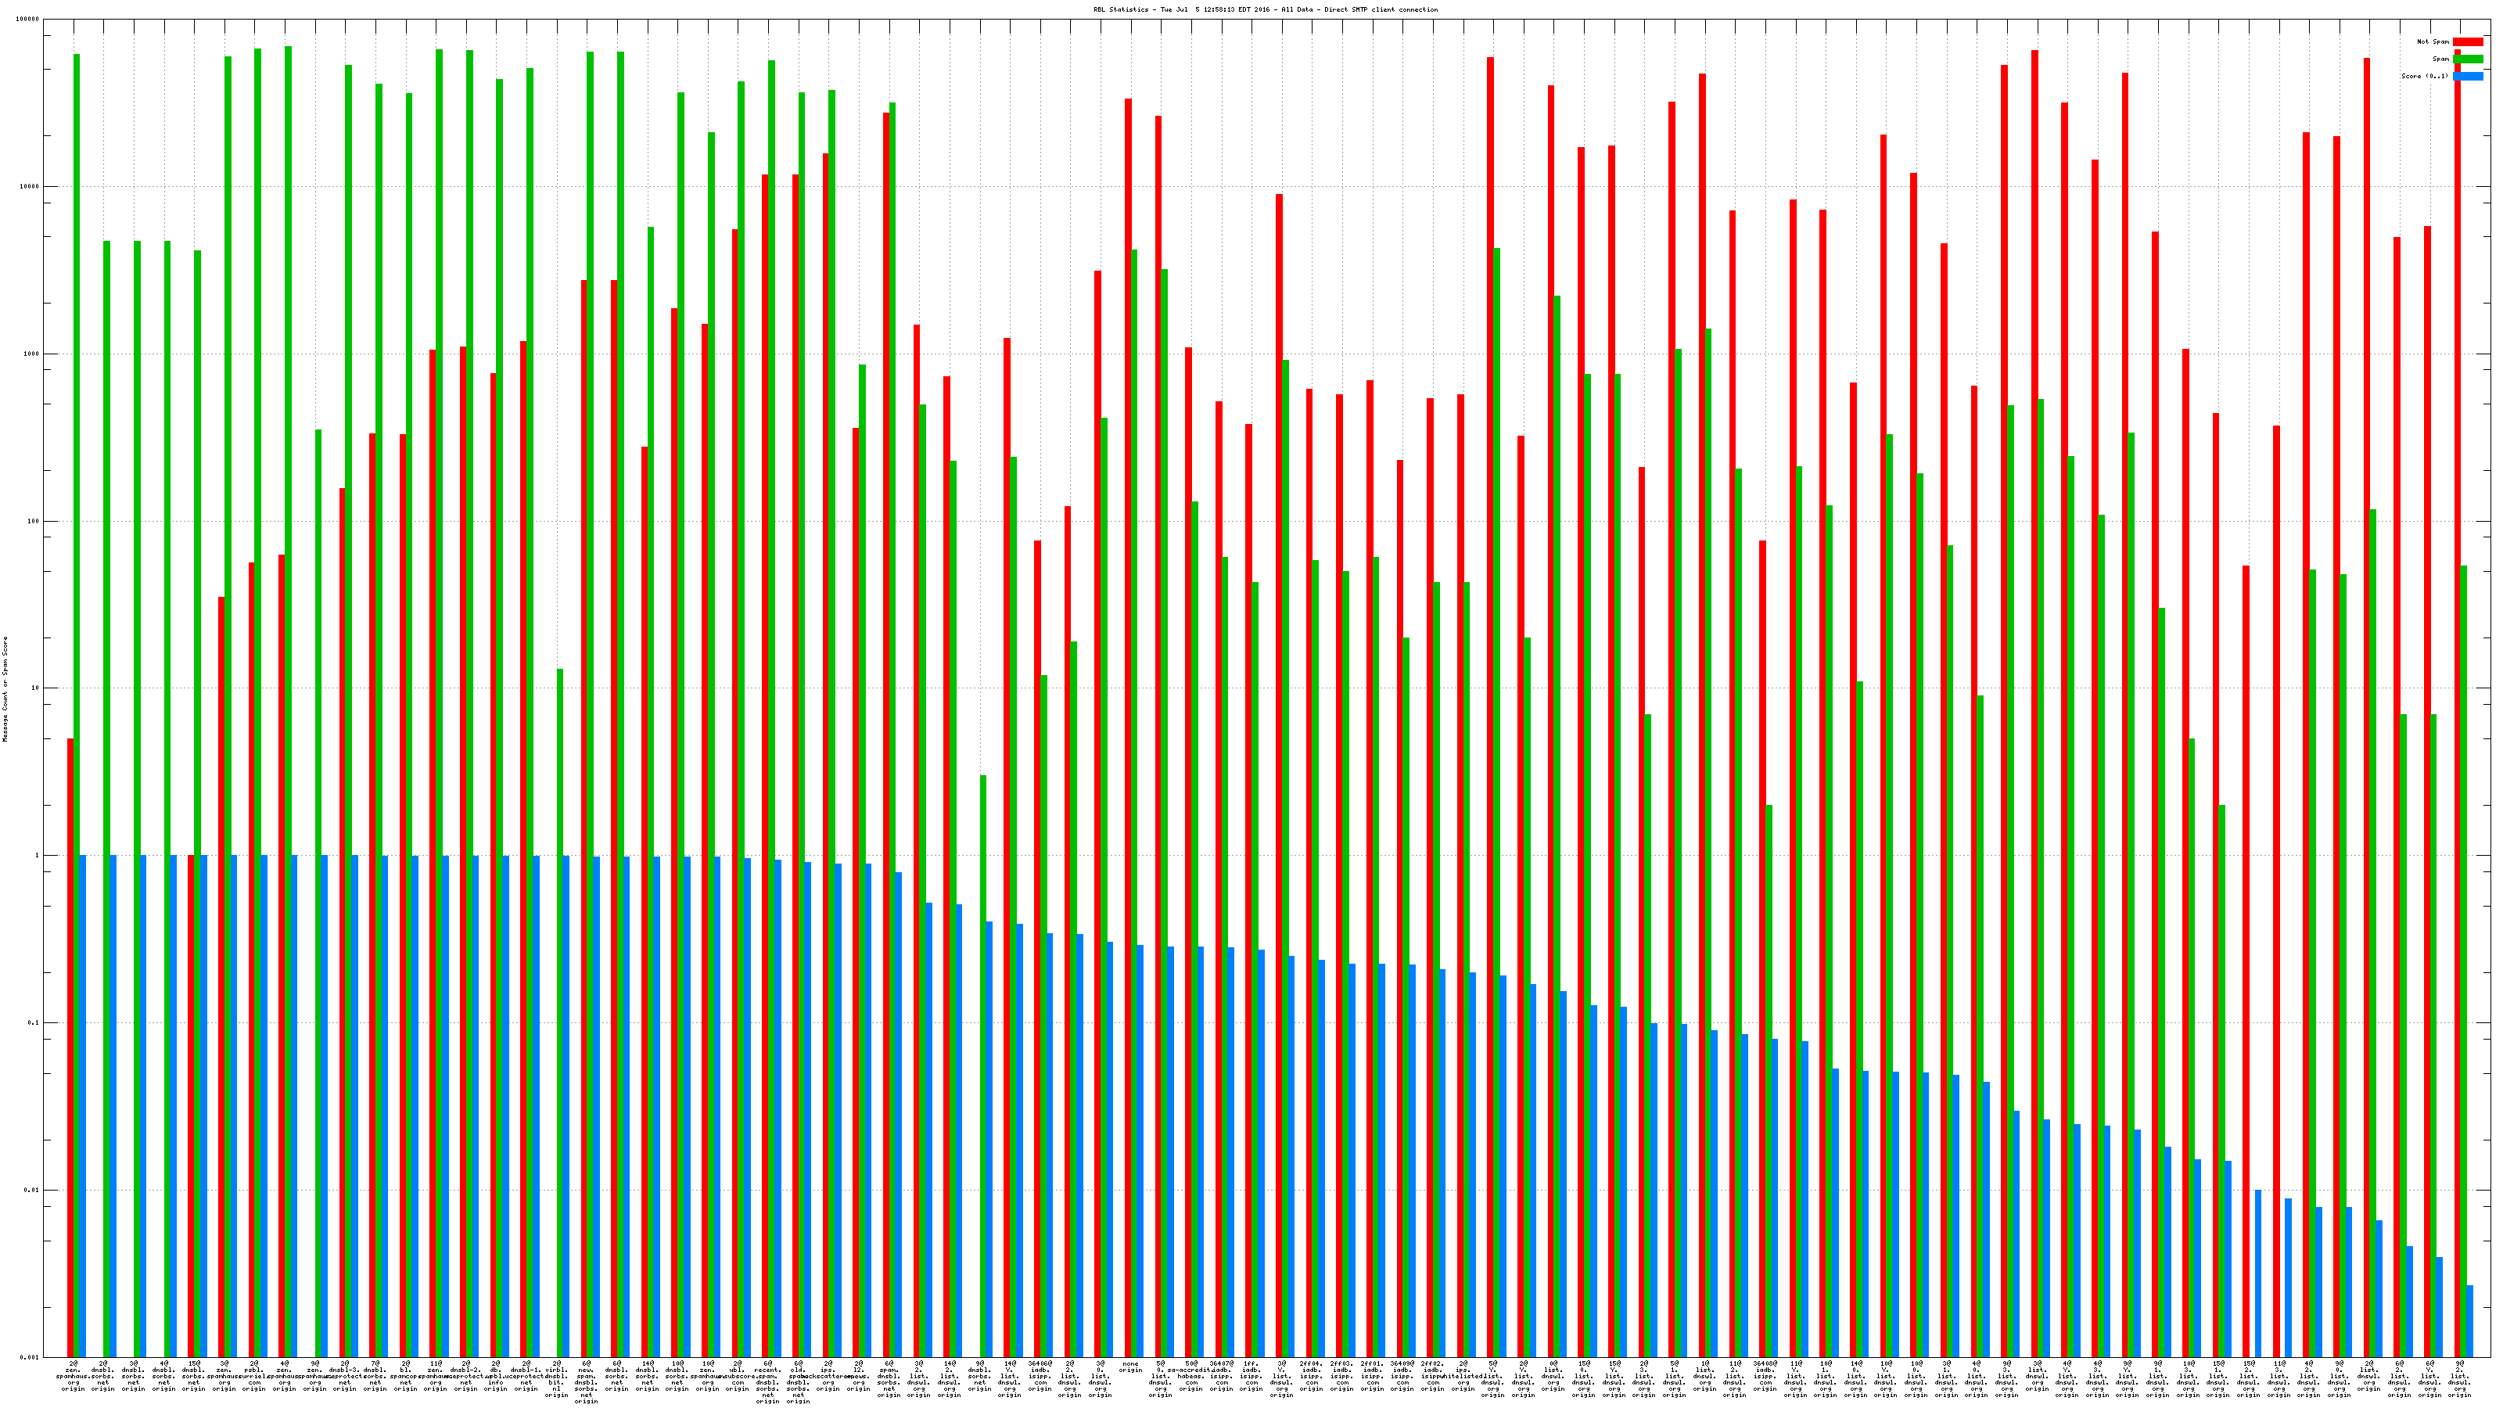
Task: Click the 100000 y-axis tick label
Action: point(28,20)
